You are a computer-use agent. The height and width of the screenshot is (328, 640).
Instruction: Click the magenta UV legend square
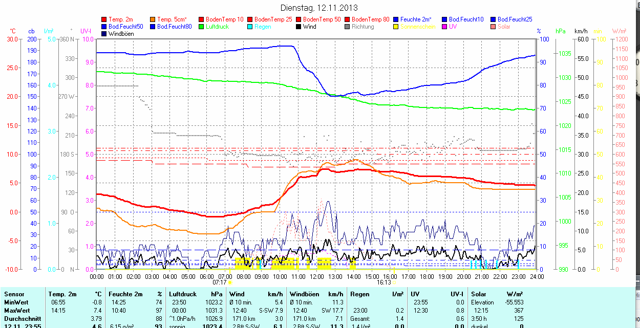click(444, 27)
